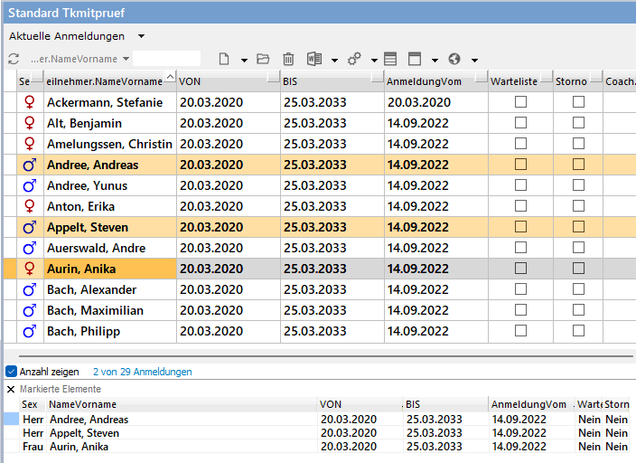Screen dimensions: 636x463
Task: Select the Bach, Maximilian row
Action: click(93, 310)
